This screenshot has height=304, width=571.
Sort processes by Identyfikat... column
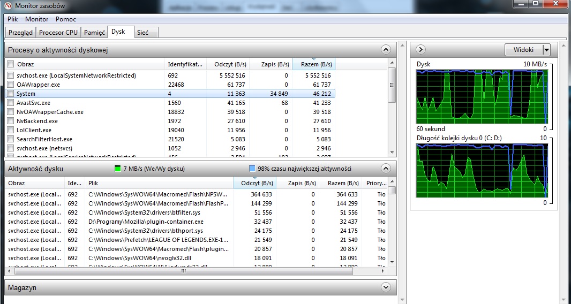185,64
